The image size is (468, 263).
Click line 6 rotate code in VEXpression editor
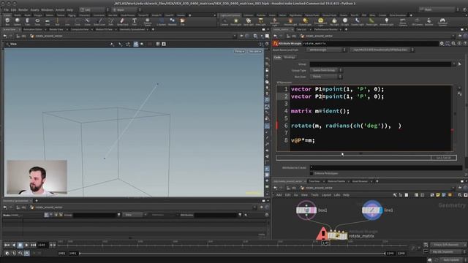346,126
